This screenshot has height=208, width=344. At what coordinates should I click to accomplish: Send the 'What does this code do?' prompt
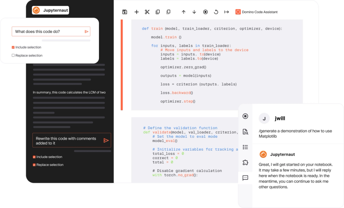pos(86,32)
